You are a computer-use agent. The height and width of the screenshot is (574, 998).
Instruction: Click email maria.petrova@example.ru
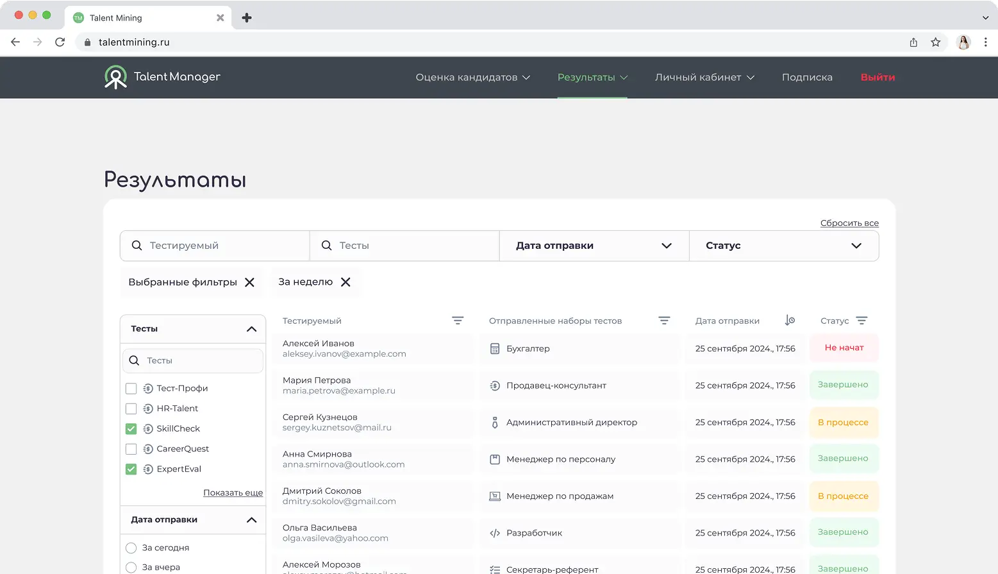(x=339, y=391)
